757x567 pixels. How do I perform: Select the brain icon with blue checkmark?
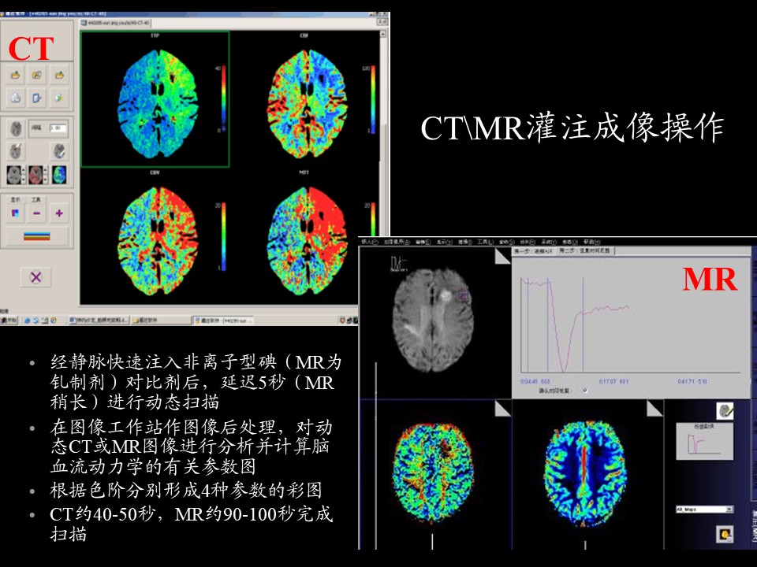pos(59,151)
